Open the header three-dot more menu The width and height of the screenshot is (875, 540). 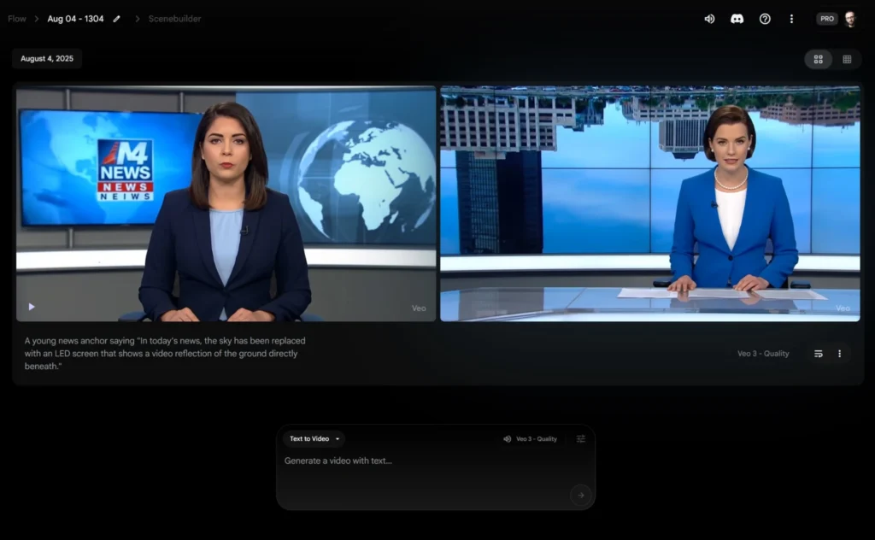click(791, 19)
